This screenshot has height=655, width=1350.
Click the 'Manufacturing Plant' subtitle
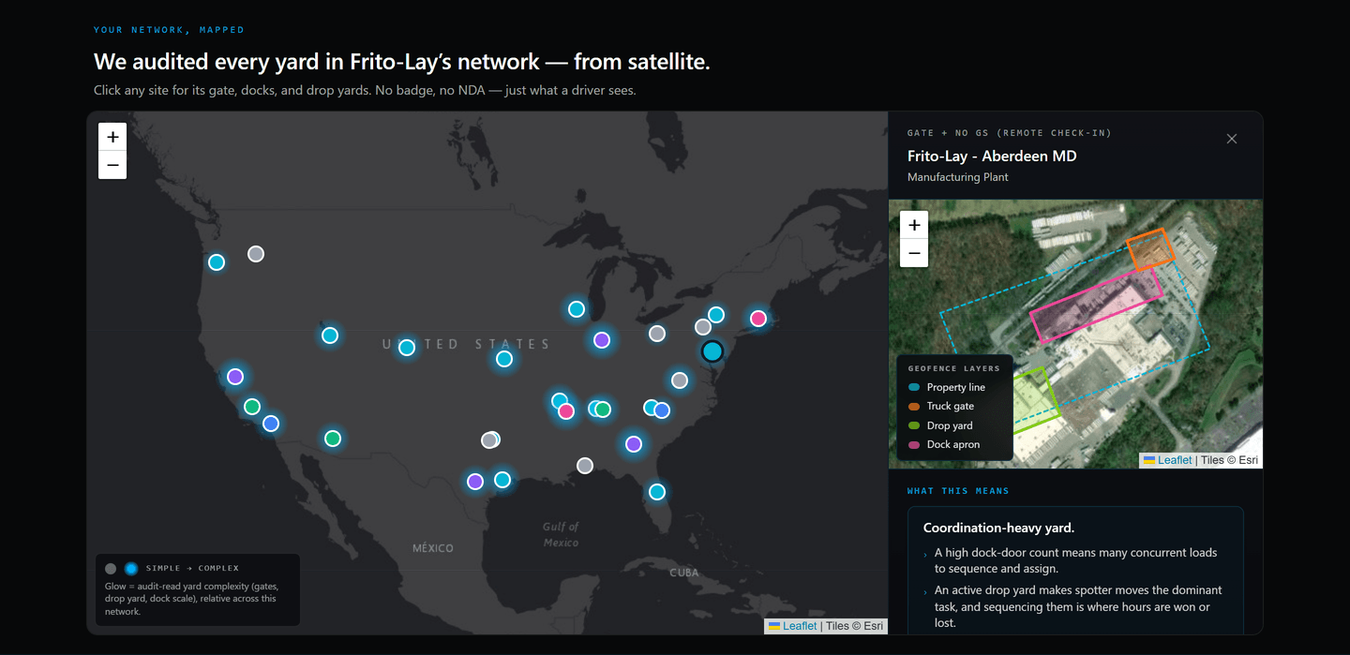point(958,177)
